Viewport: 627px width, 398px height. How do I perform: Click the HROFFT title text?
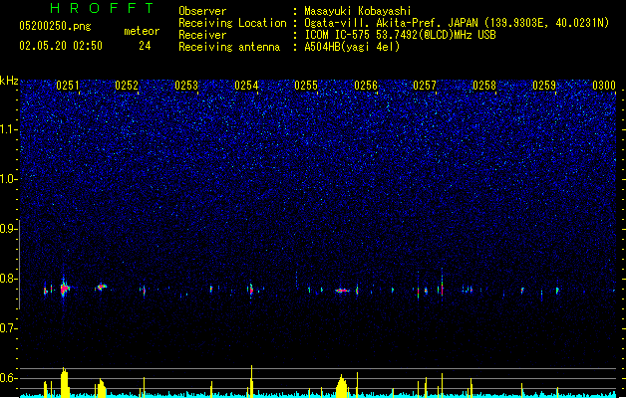coord(102,8)
